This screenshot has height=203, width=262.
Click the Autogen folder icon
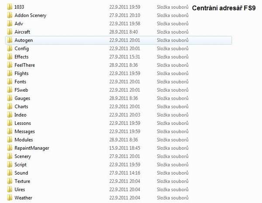pyautogui.click(x=10, y=40)
